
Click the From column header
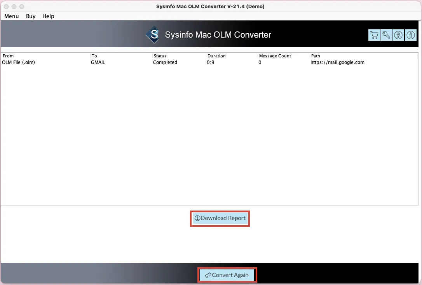point(8,56)
